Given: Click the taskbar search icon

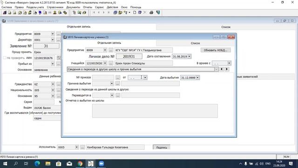Looking at the screenshot, I should click(16, 164).
